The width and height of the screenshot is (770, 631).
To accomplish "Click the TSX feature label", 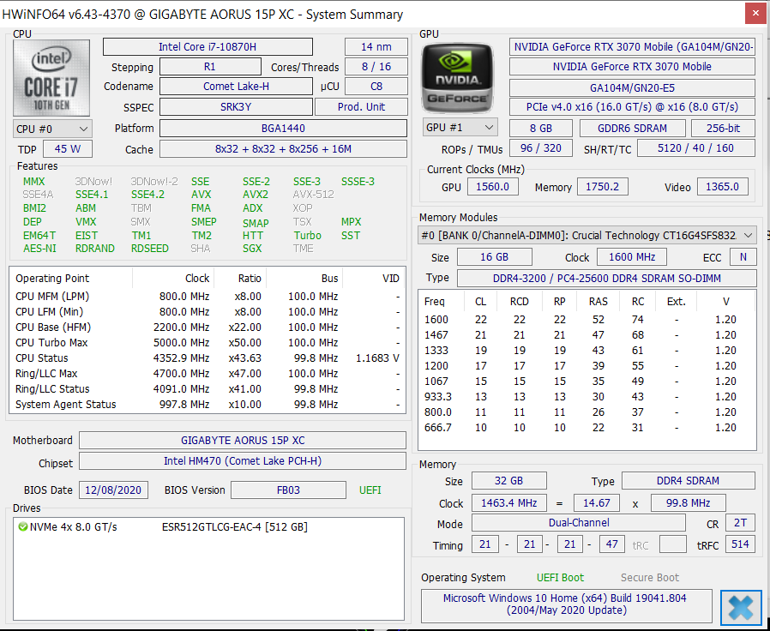I will [303, 222].
